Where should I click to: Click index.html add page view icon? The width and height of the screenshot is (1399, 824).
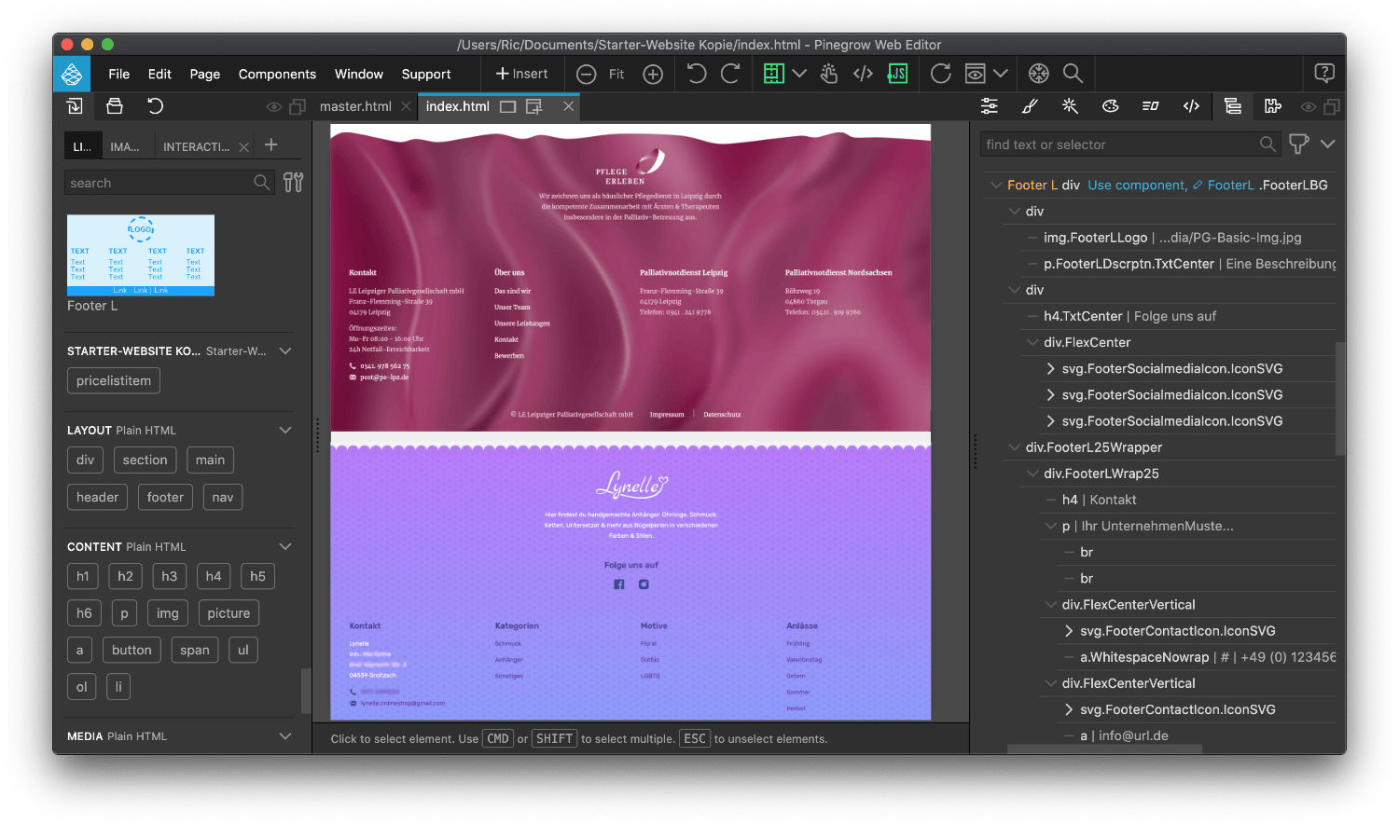[534, 107]
